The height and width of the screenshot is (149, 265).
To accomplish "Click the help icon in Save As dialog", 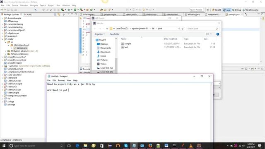I will (218, 34).
